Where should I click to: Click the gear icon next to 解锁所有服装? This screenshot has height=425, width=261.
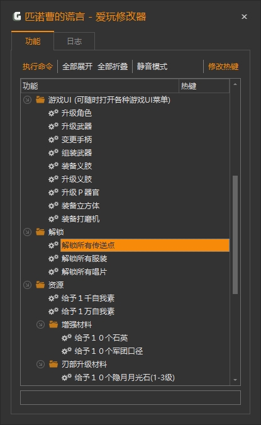pos(53,258)
